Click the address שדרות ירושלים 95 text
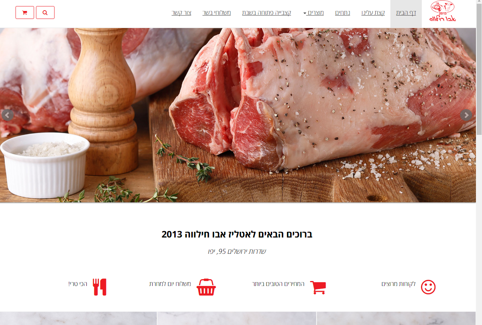This screenshot has height=325, width=482. [237, 251]
